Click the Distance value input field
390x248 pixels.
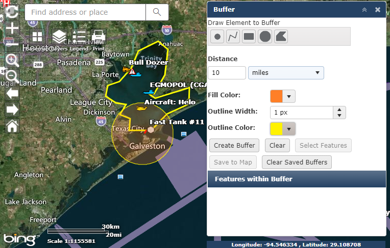pyautogui.click(x=227, y=73)
